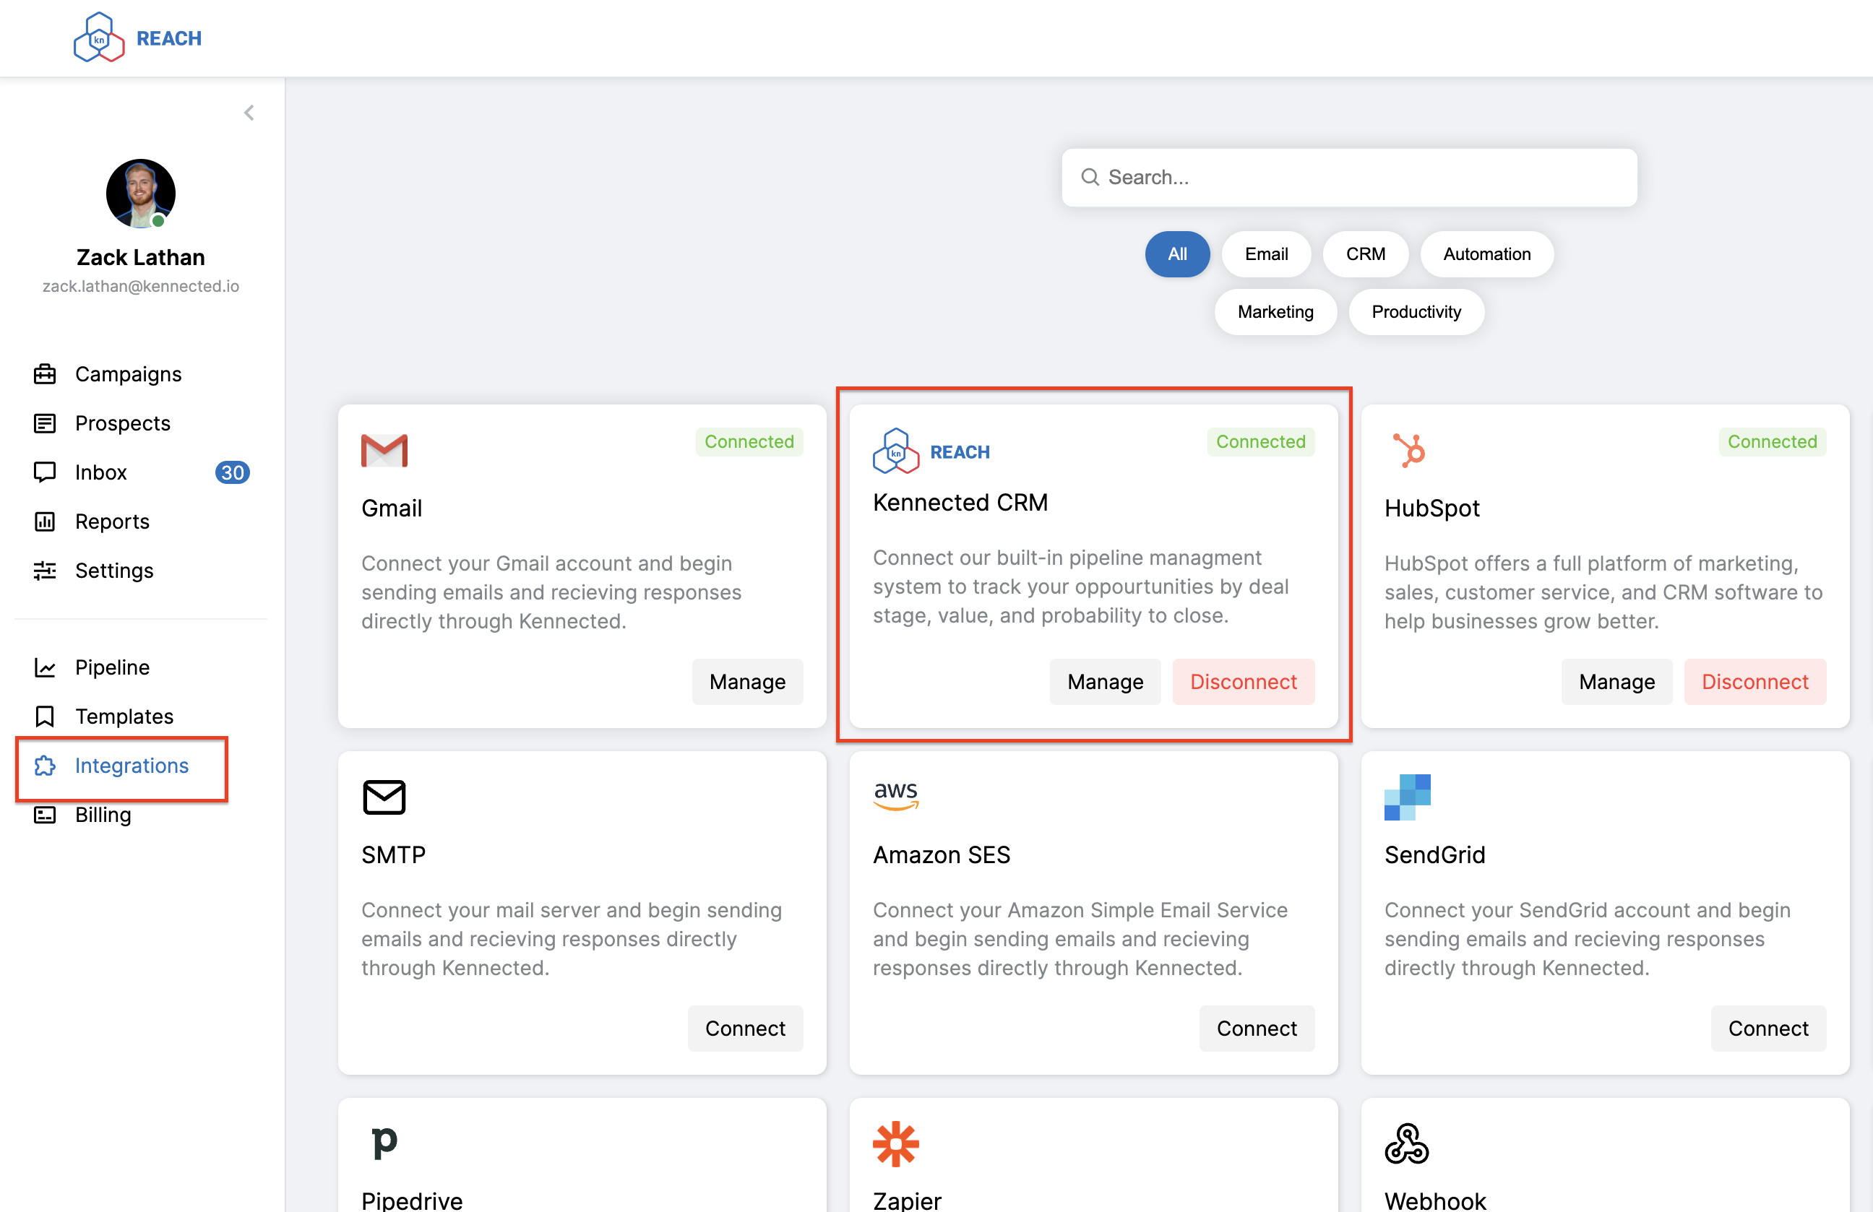Click the Campaigns briefcase icon
This screenshot has width=1873, height=1212.
tap(45, 374)
